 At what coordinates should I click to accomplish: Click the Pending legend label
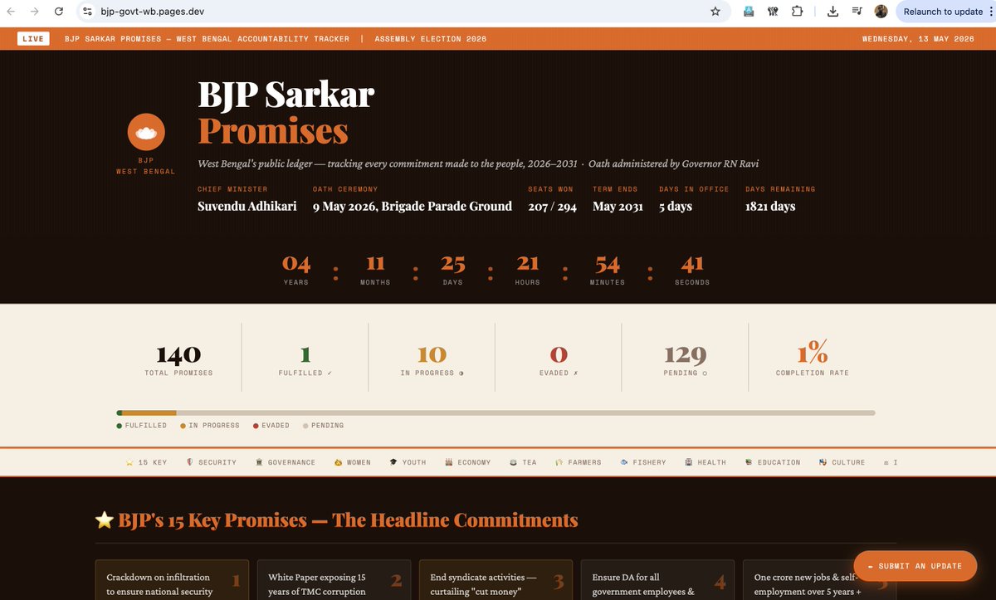click(x=327, y=426)
